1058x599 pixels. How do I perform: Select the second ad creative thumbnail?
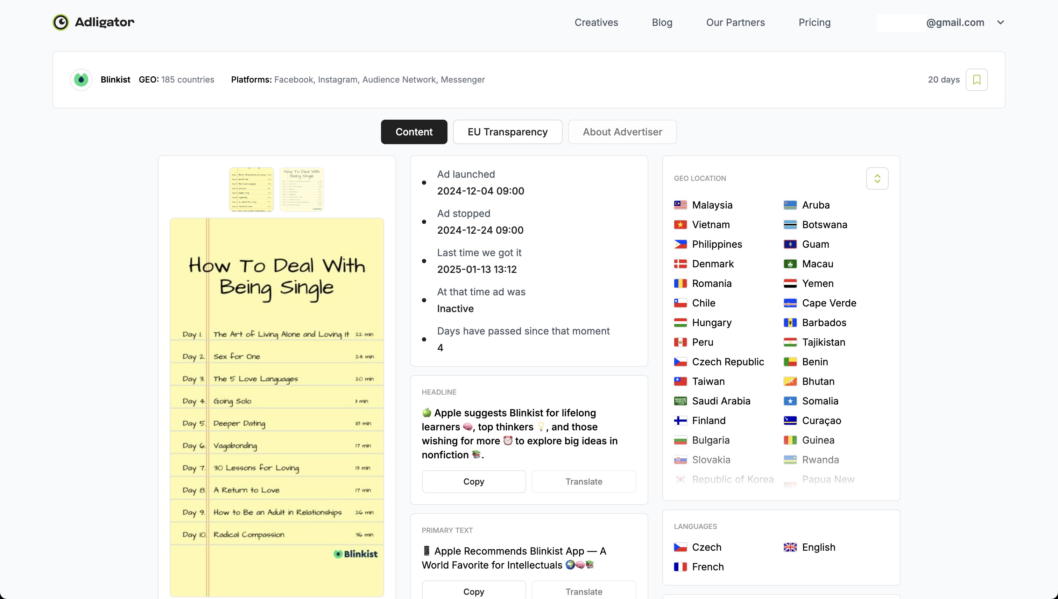[302, 189]
